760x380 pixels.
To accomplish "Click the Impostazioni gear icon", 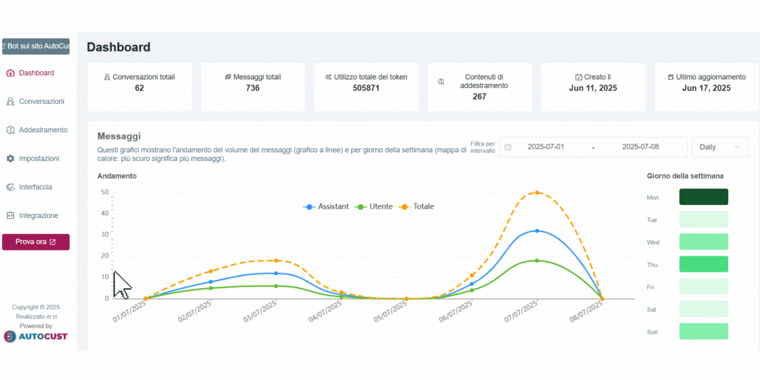I will pos(11,158).
